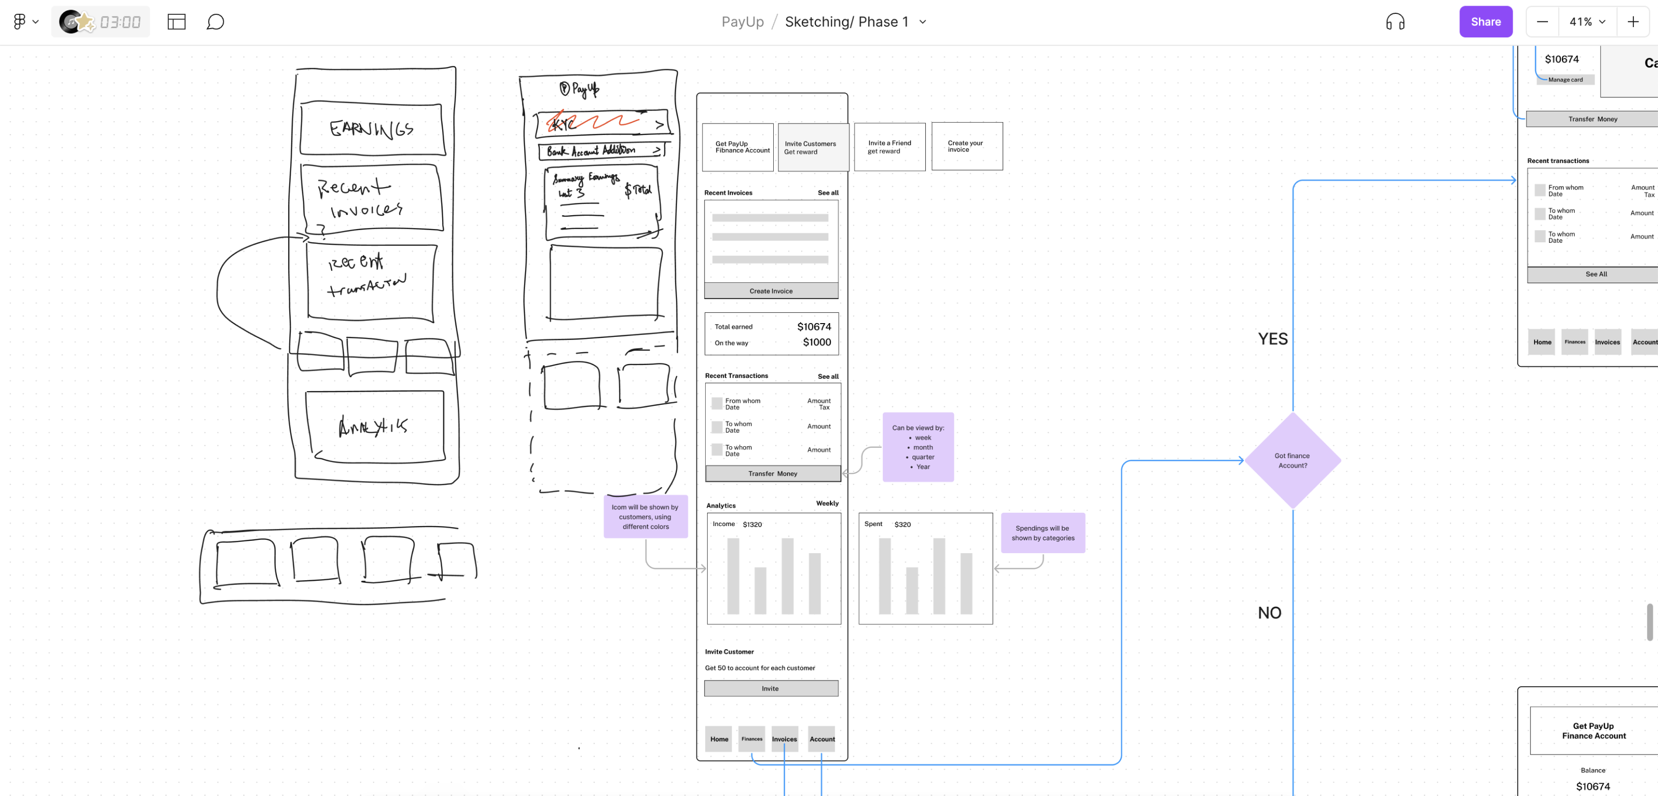Image resolution: width=1658 pixels, height=796 pixels.
Task: Select the comment speech bubble tool
Action: [215, 22]
